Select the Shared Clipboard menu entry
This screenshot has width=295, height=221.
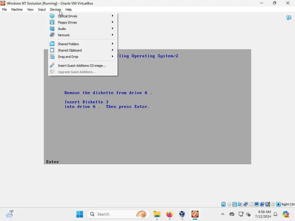[83, 50]
